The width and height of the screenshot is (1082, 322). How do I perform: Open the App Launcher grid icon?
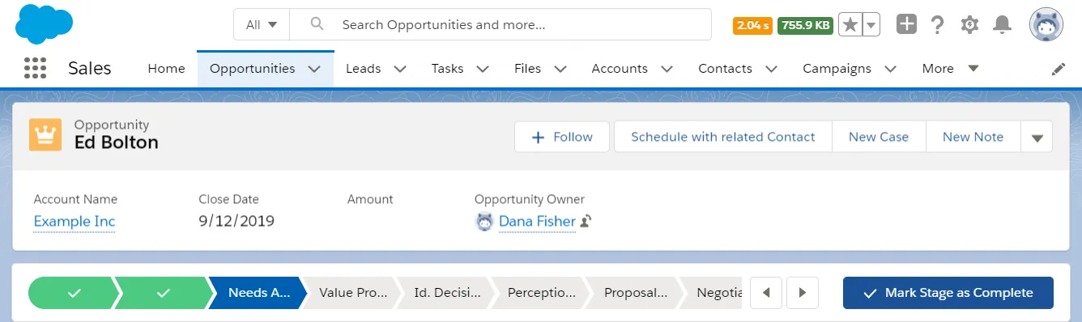pyautogui.click(x=35, y=69)
